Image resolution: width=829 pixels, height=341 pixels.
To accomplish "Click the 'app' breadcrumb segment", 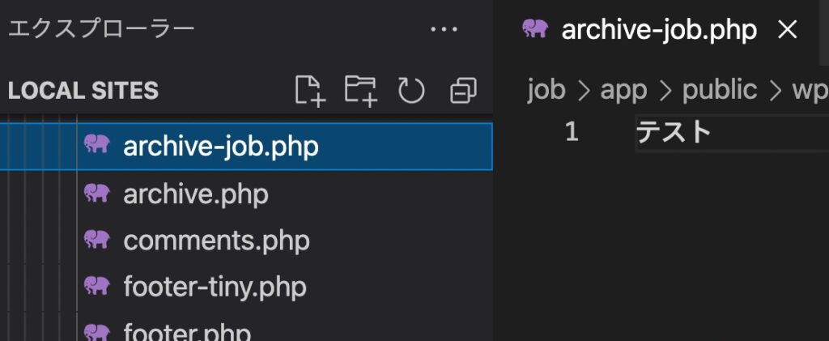I will tap(623, 89).
